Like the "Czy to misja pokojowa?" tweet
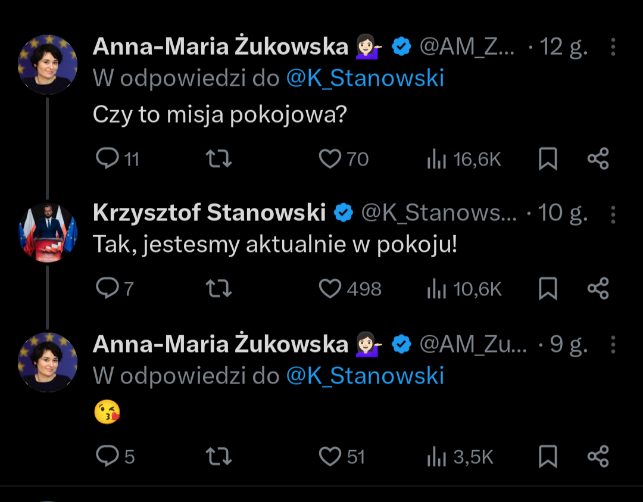 pyautogui.click(x=330, y=159)
